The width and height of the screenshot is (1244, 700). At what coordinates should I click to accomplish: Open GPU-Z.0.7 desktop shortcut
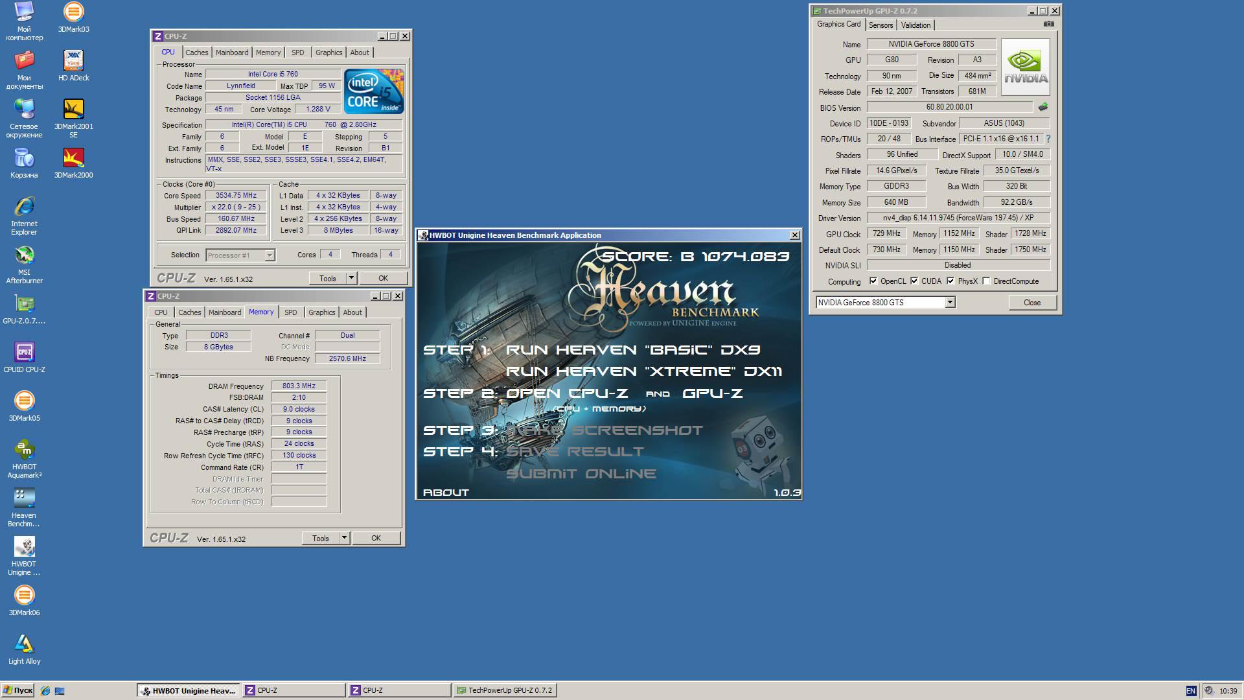pyautogui.click(x=24, y=309)
